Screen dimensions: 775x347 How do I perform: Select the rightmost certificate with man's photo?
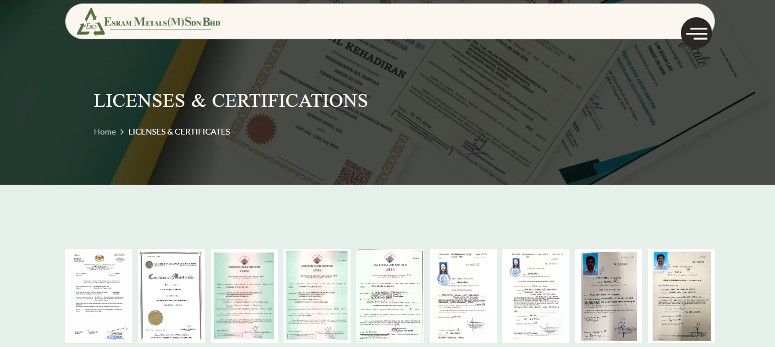tap(681, 295)
